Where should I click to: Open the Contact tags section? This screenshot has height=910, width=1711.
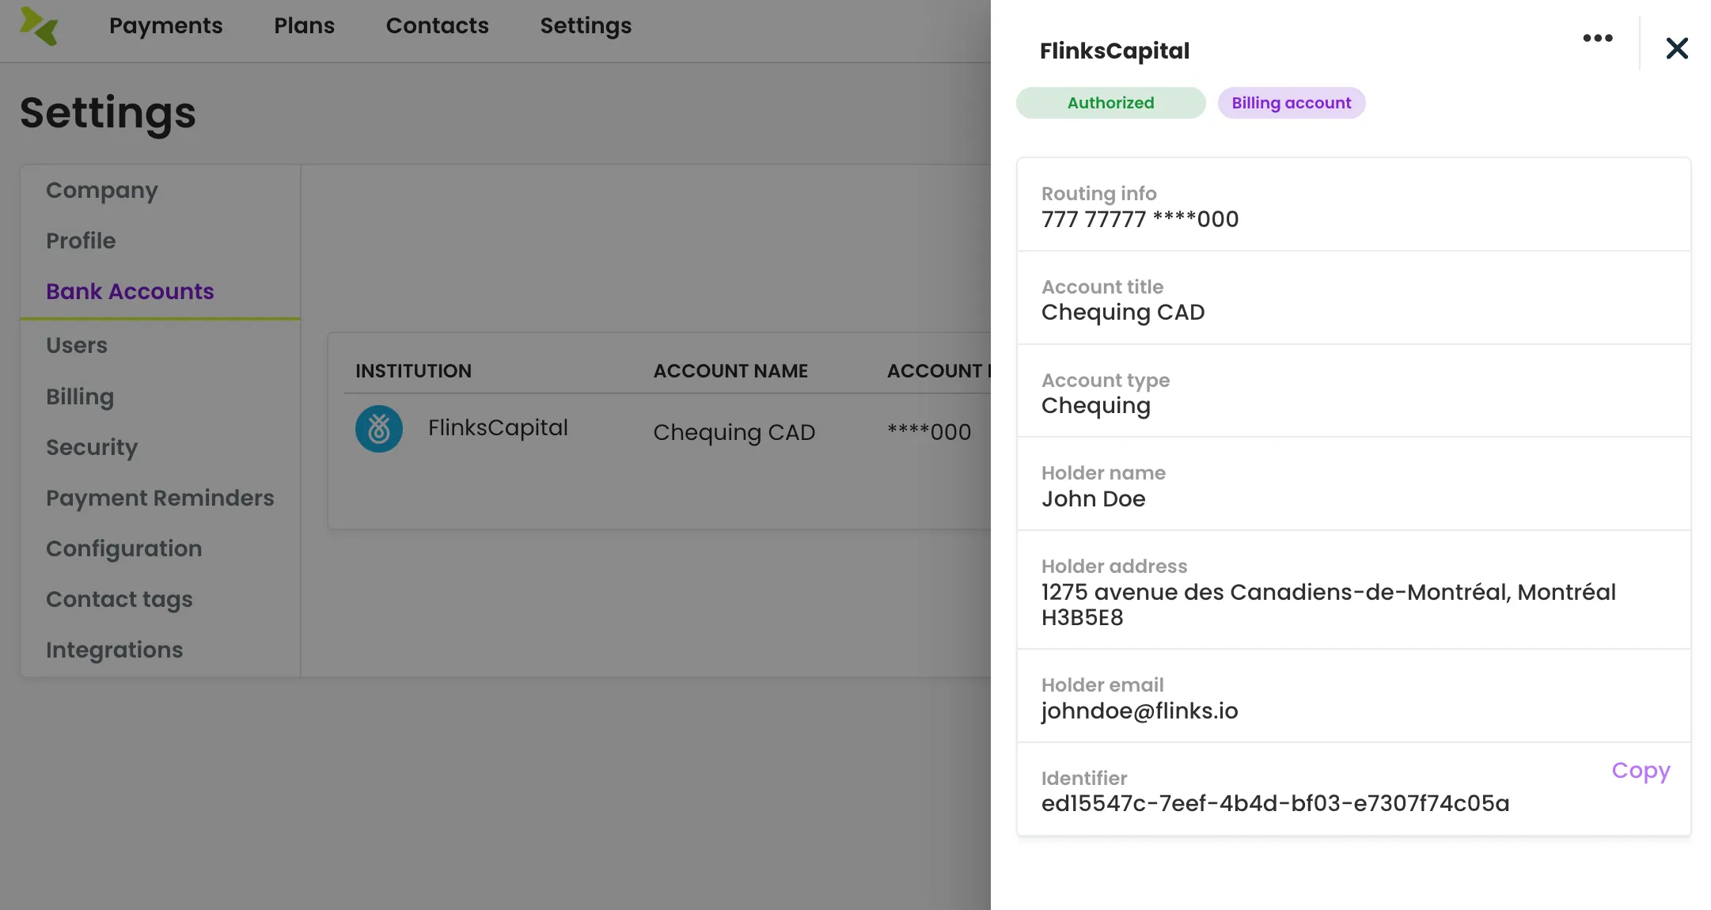[120, 599]
